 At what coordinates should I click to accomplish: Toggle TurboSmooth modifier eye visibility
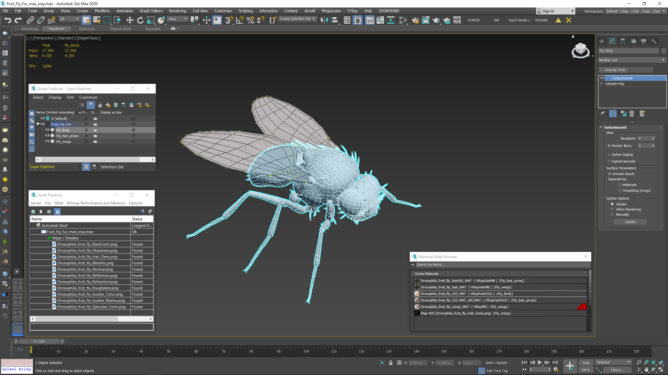tap(602, 78)
